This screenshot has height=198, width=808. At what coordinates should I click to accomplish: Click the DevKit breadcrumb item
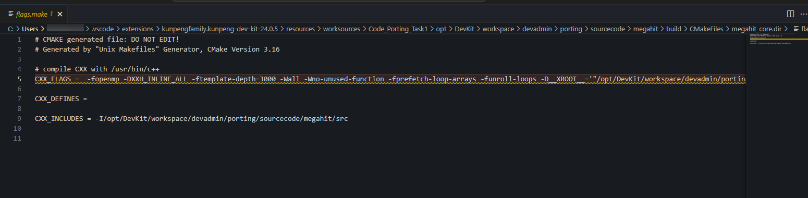[464, 29]
